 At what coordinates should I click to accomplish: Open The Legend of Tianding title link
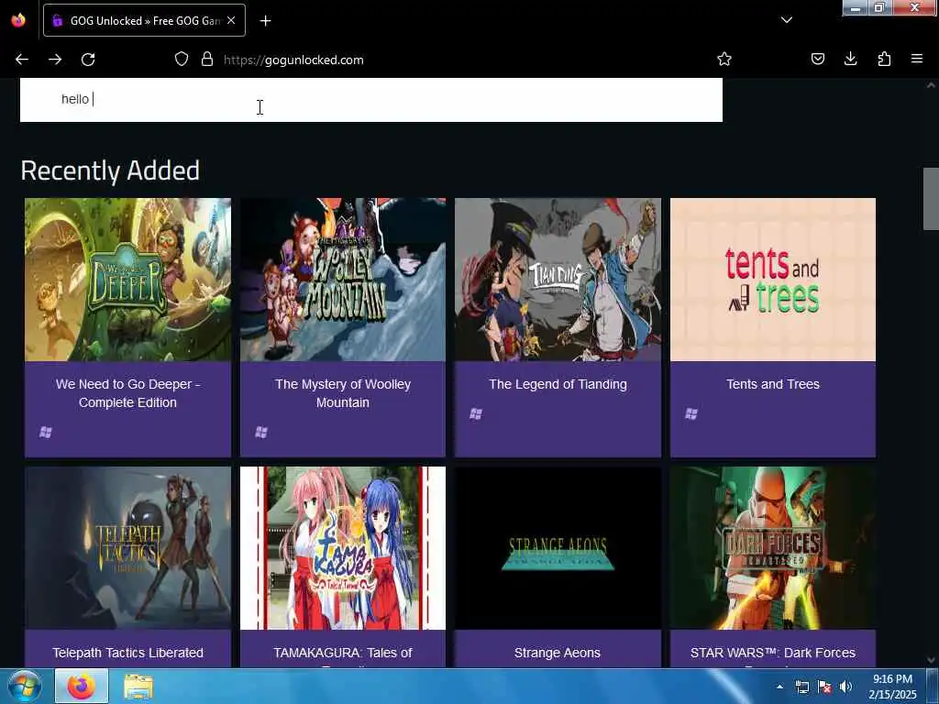coord(558,384)
